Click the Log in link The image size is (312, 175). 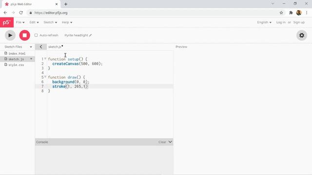[281, 22]
